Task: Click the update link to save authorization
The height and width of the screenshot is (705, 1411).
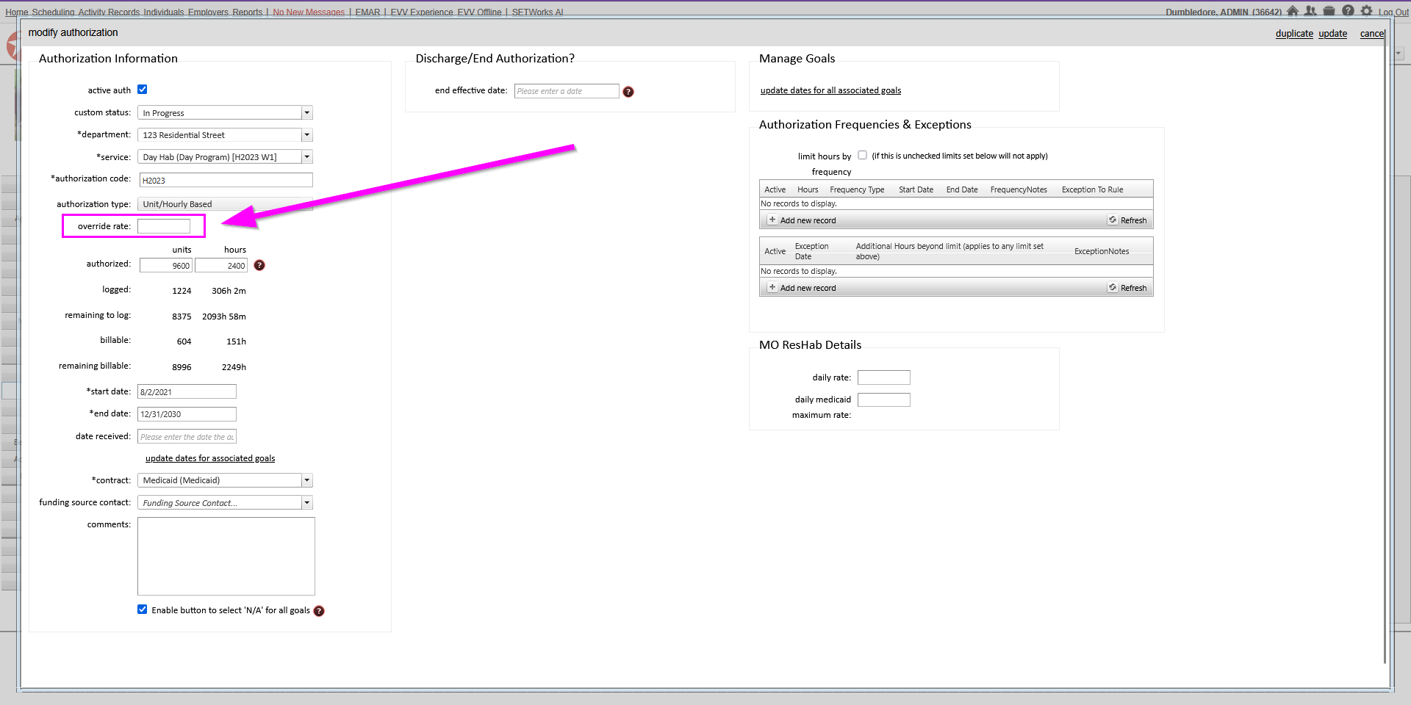Action: pyautogui.click(x=1332, y=34)
